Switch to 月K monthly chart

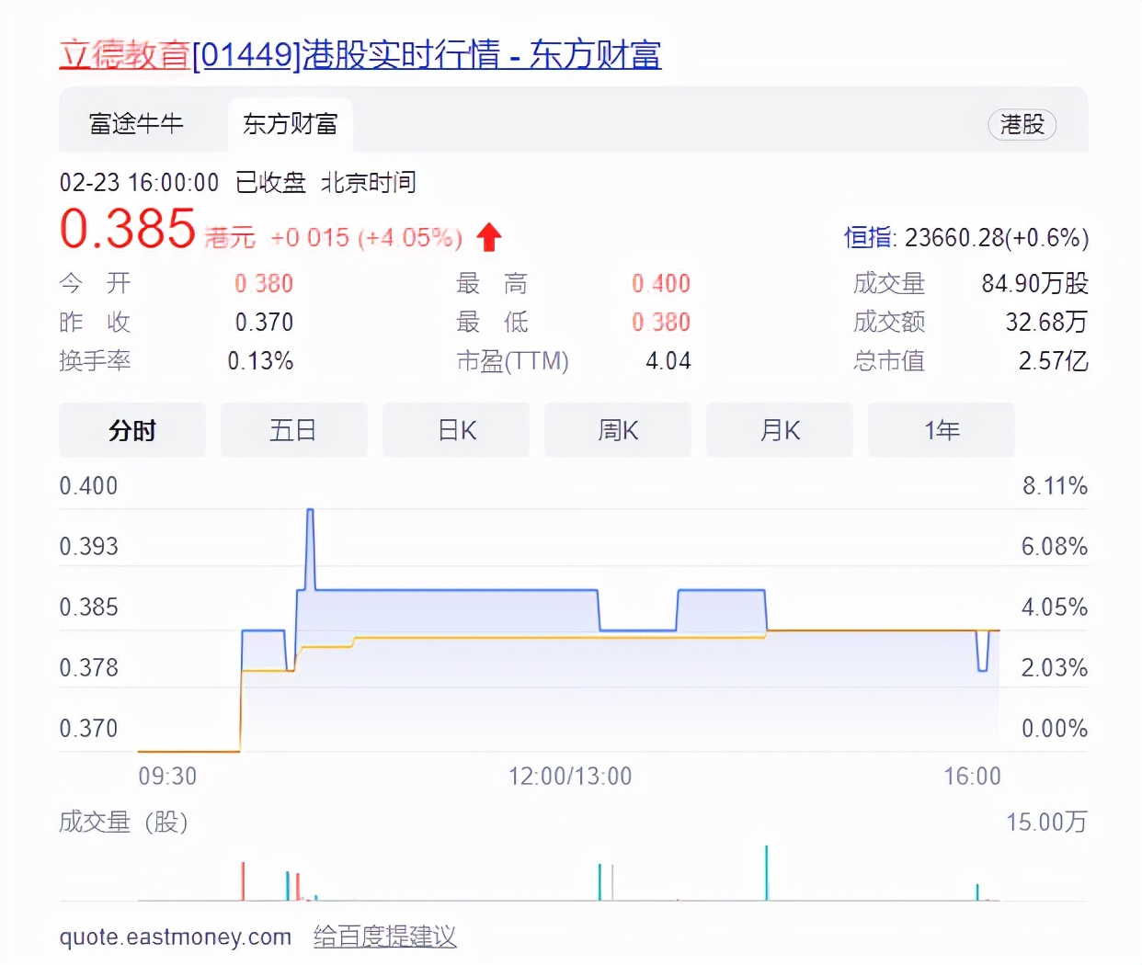click(780, 430)
